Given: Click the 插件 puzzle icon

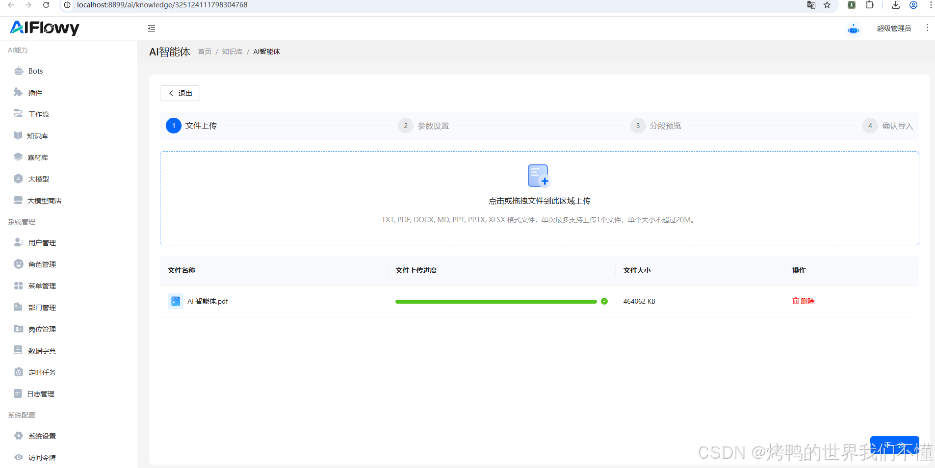Looking at the screenshot, I should [x=18, y=92].
